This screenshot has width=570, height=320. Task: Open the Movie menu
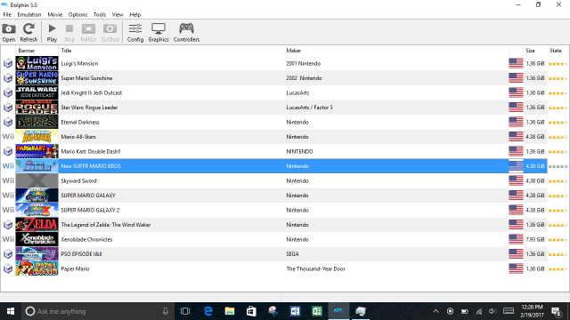tap(55, 14)
